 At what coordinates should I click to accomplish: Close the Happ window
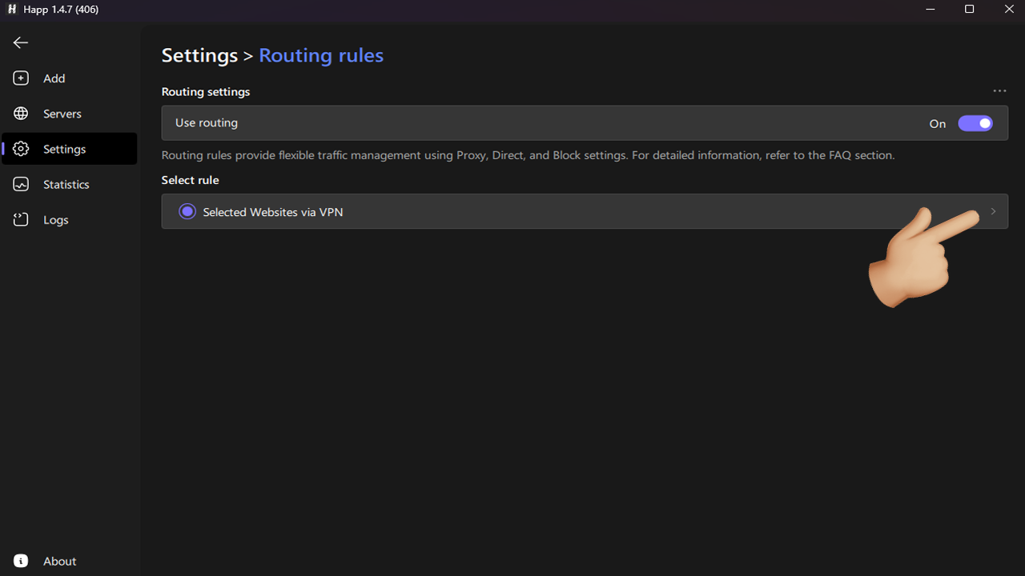coord(1008,10)
